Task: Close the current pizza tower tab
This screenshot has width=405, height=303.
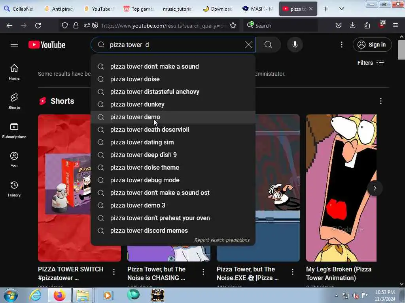Action: pos(311,9)
